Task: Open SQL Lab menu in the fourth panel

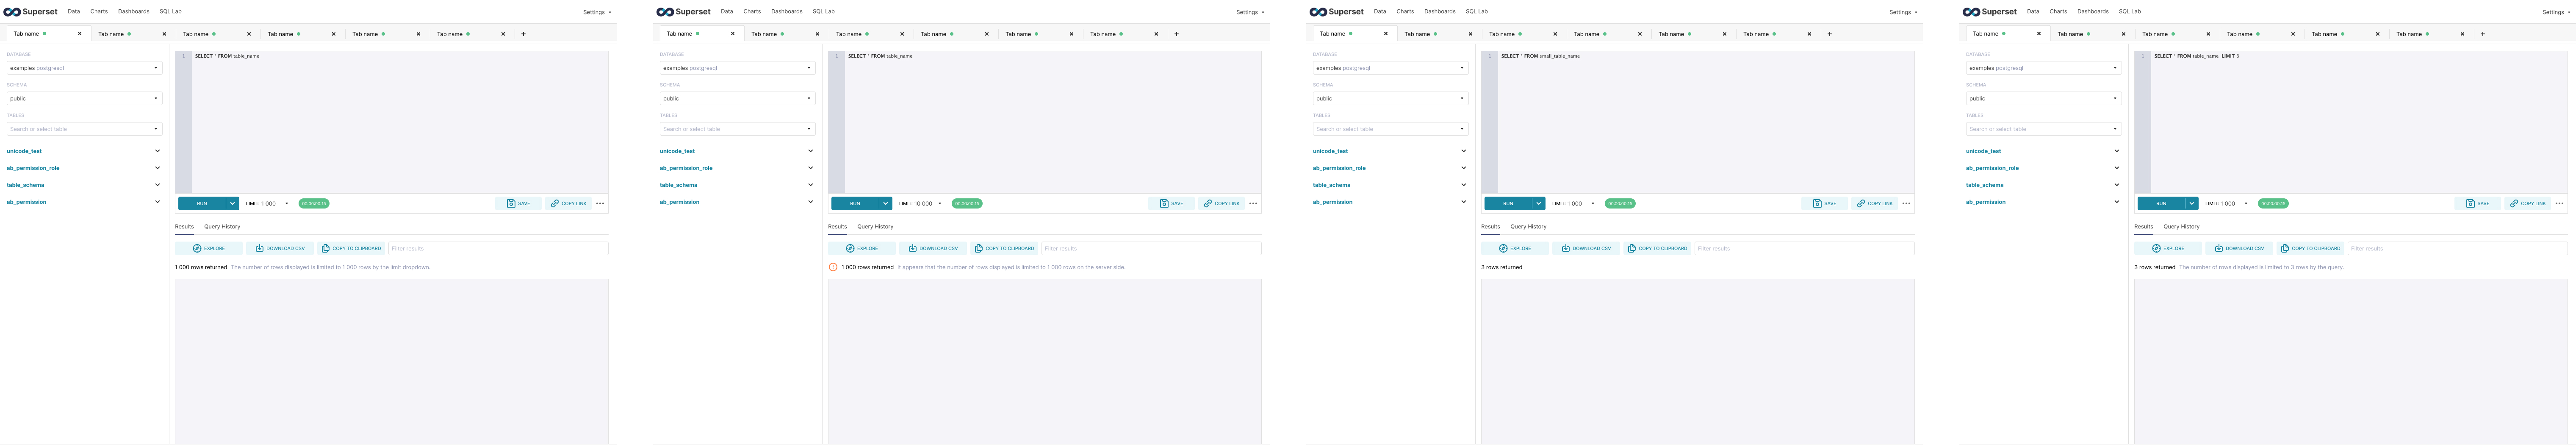Action: click(x=2130, y=12)
